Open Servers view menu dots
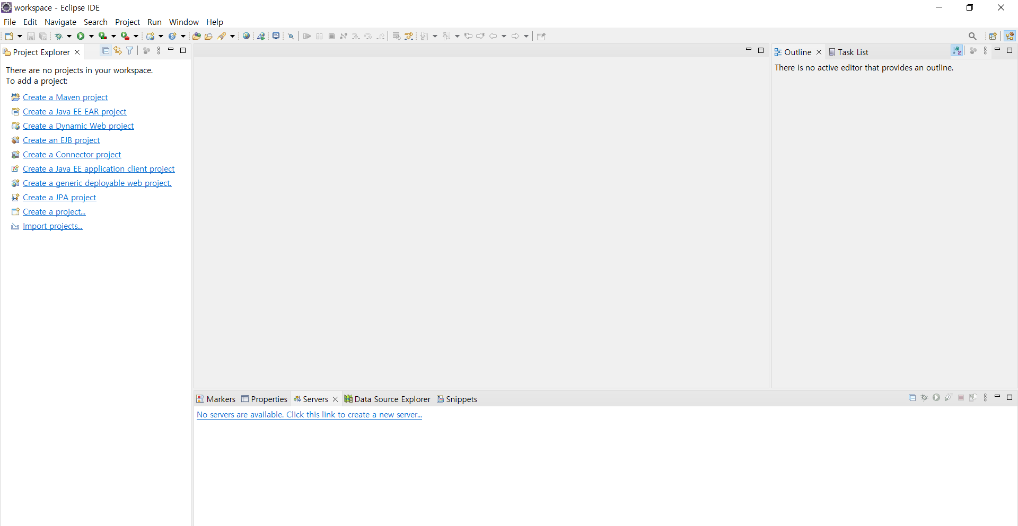 point(985,397)
